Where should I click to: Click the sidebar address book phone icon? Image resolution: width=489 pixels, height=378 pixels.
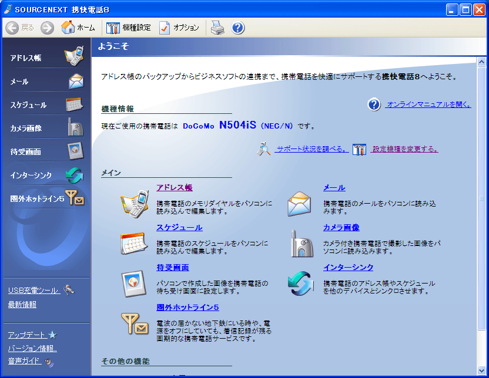click(x=74, y=56)
